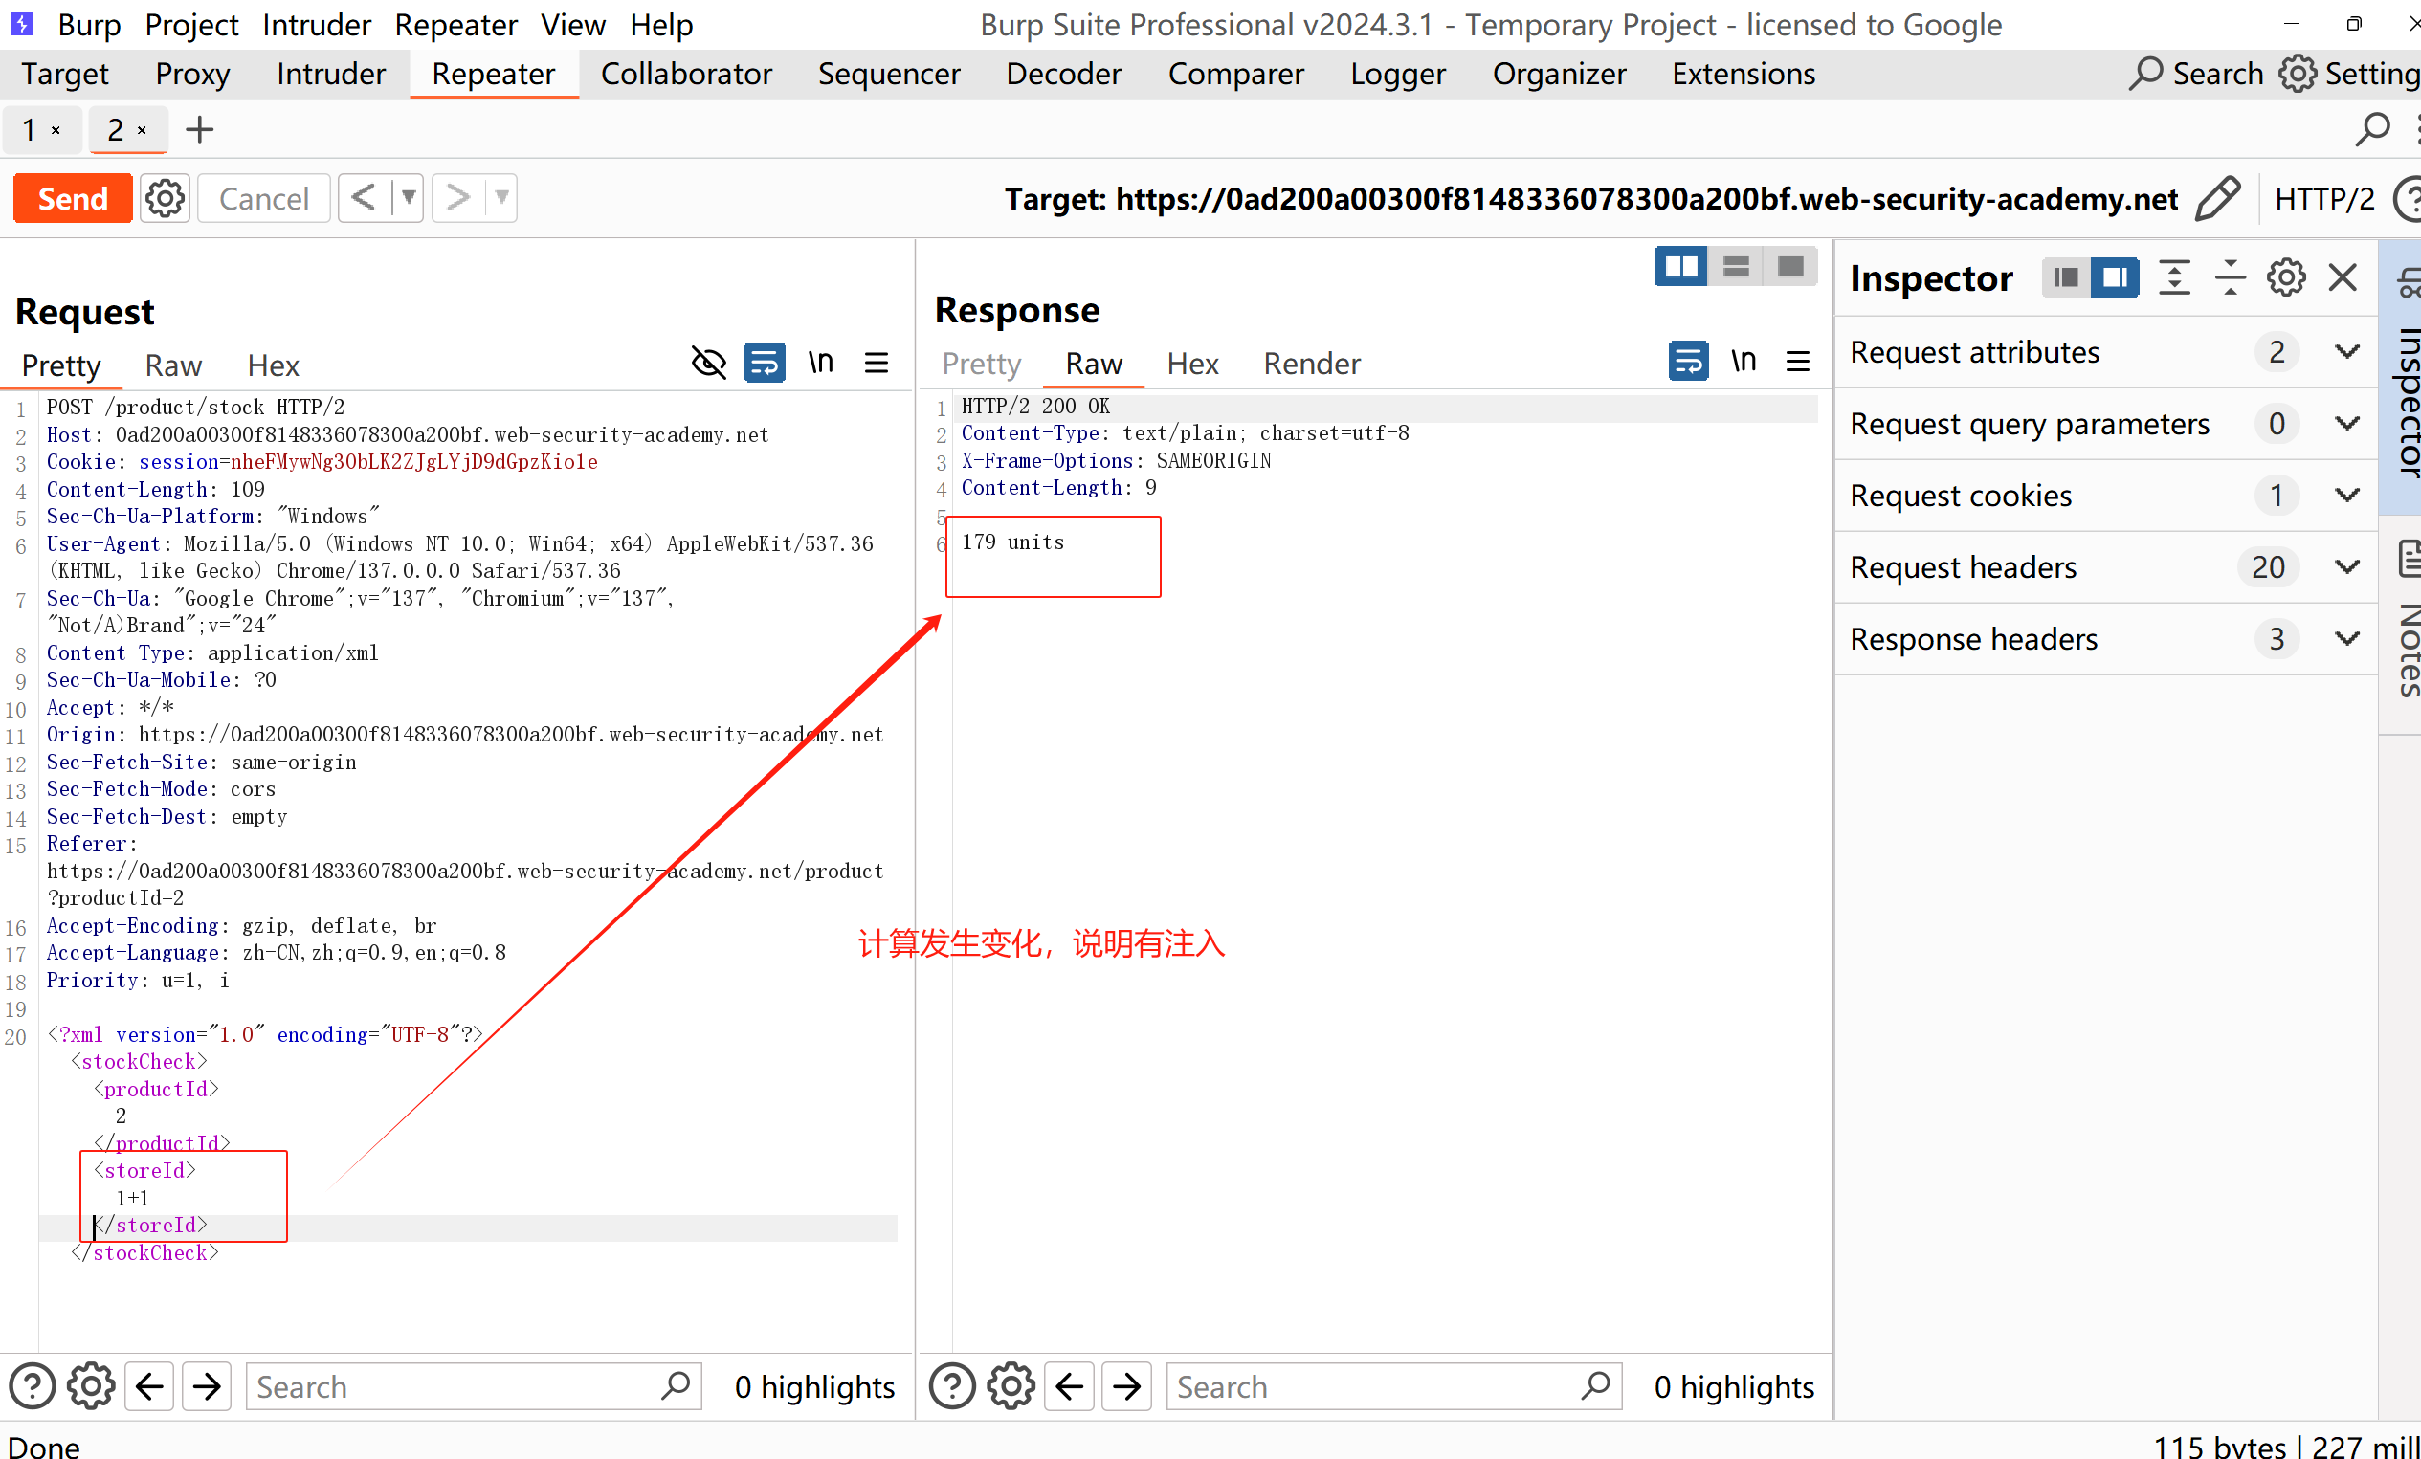
Task: Select side-by-side layout icon above Response
Action: [1681, 266]
